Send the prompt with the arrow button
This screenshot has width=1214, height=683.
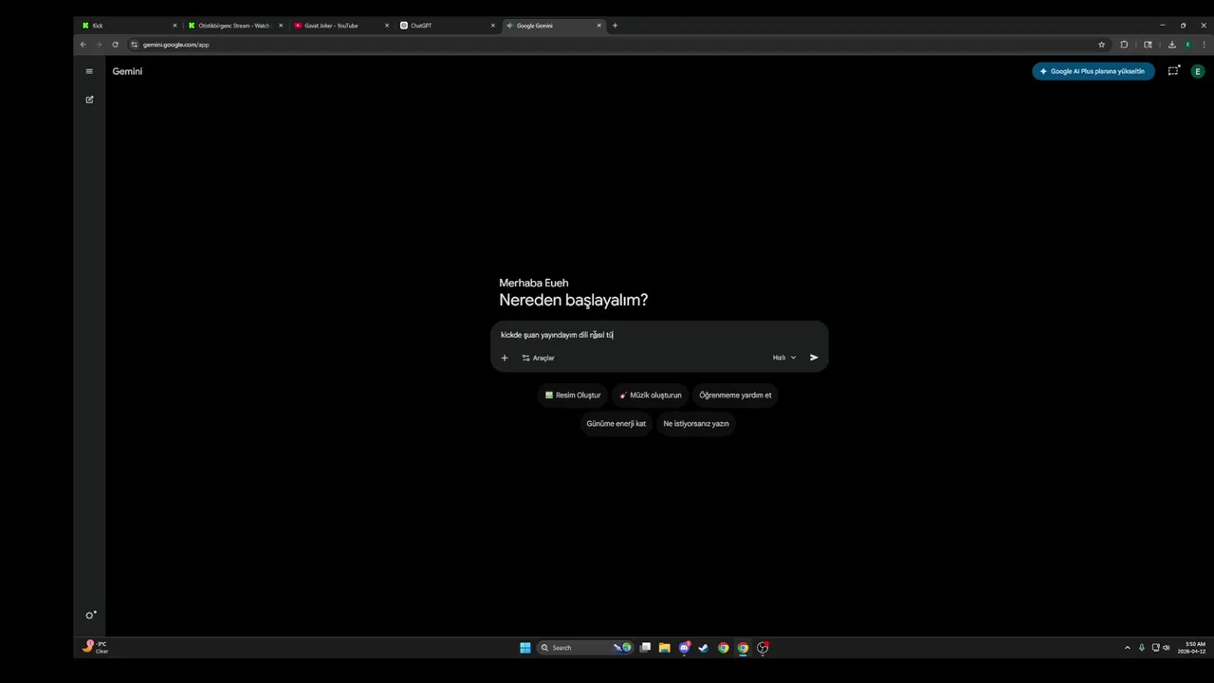(814, 358)
